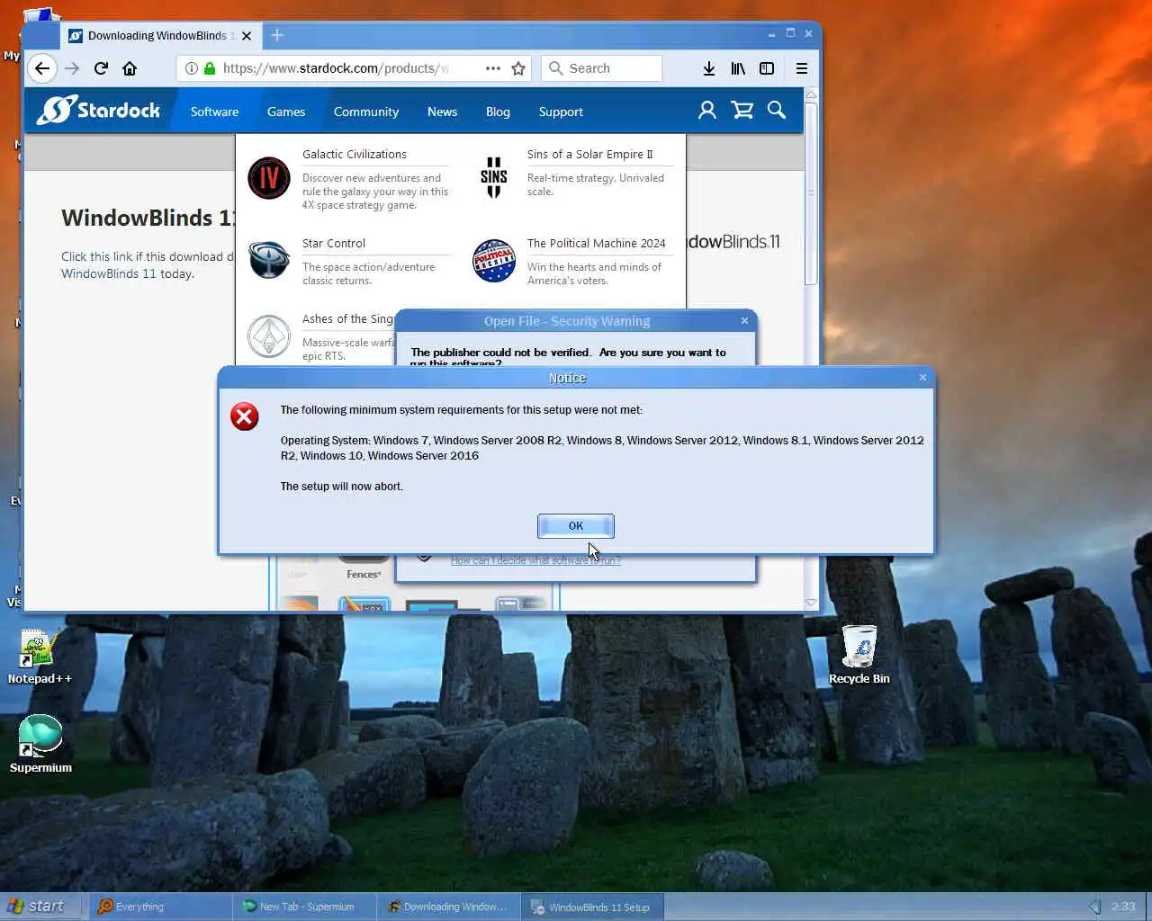Image resolution: width=1152 pixels, height=921 pixels.
Task: Switch to Everything in the taskbar
Action: 158,907
